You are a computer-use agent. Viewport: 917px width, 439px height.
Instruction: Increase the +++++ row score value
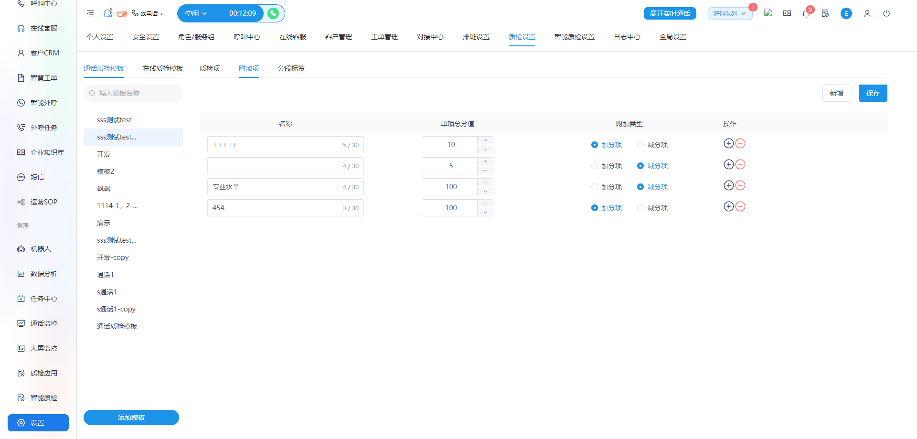coord(485,140)
